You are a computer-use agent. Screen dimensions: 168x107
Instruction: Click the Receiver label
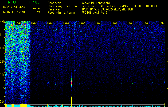pos(54,9)
